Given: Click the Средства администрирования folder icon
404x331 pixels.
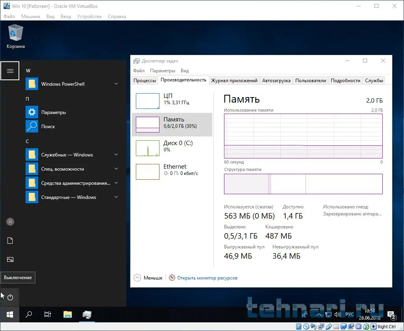Looking at the screenshot, I should tap(32, 183).
